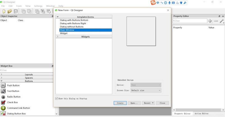Click the Send to Back toolbar icon
This screenshot has width=225, height=117.
click(x=29, y=11)
